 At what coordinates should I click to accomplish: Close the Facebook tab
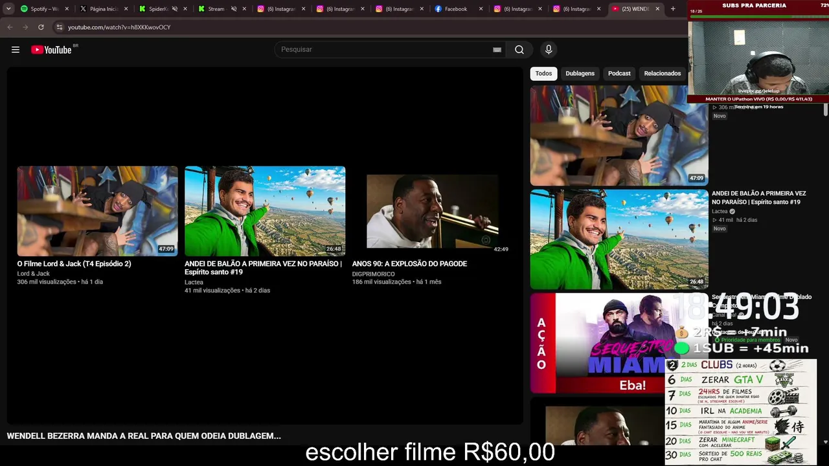tap(481, 9)
